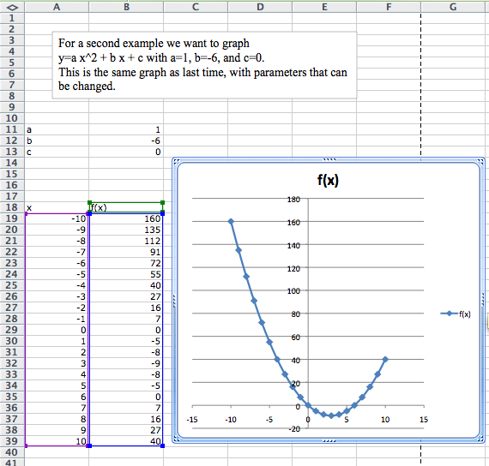The image size is (489, 466).
Task: Select the f(x) header cell B18
Action: pos(126,207)
